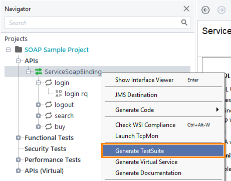Select the logout operation label
This screenshot has width=231, height=181.
pos(64,105)
